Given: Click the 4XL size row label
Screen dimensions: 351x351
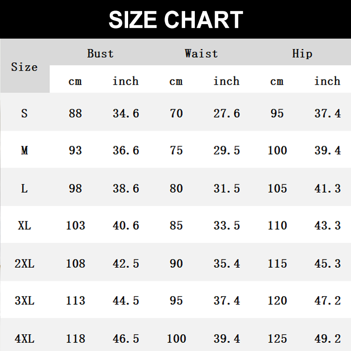Looking at the screenshot, I should (x=24, y=339).
